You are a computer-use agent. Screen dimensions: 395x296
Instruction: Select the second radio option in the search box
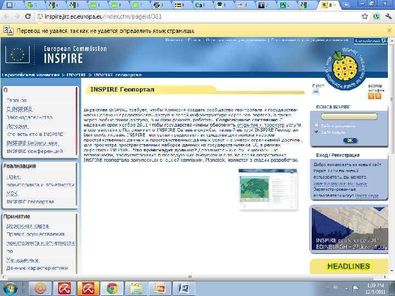pos(317,132)
